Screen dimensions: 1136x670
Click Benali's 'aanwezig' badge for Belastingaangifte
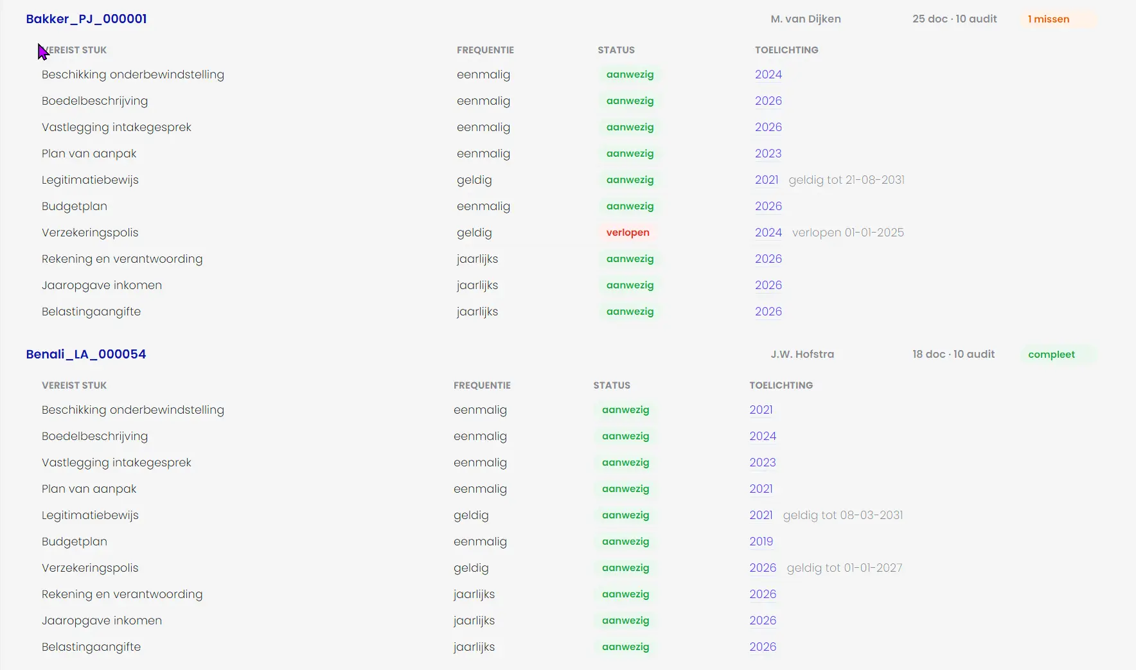point(626,647)
